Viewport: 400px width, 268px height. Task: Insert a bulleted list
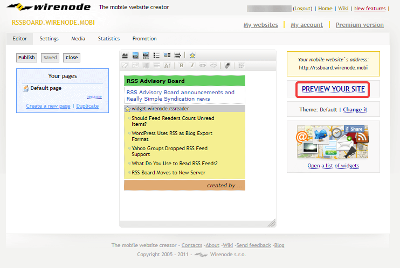pyautogui.click(x=156, y=55)
